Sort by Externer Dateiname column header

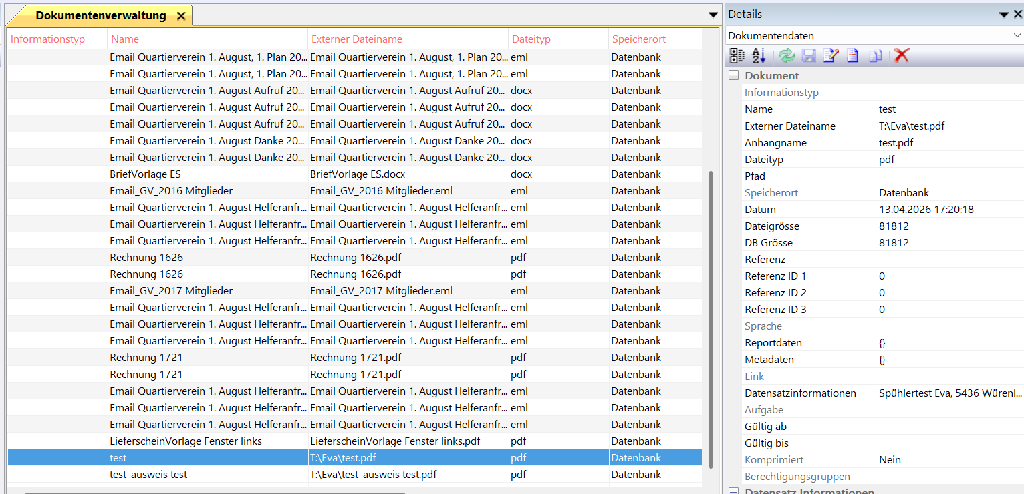(408, 39)
